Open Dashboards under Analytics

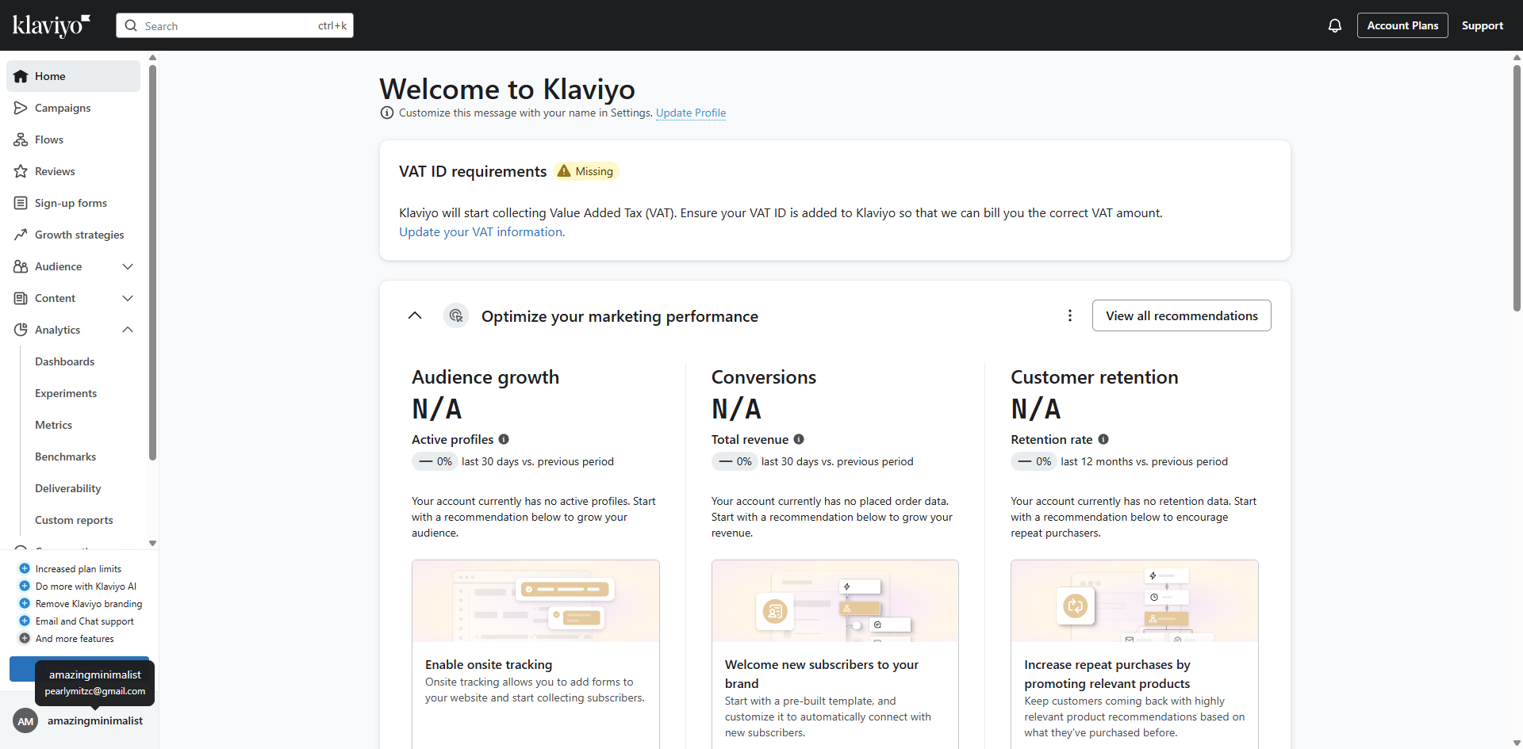pyautogui.click(x=64, y=361)
